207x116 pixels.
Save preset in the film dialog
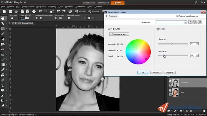190,22
